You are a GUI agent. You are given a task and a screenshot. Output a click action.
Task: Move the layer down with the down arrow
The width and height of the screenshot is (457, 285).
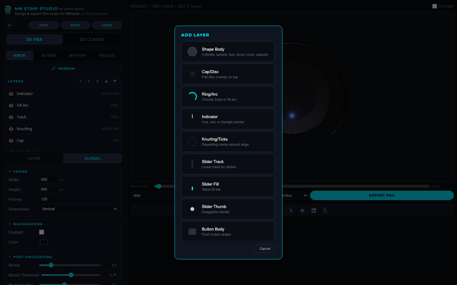[x=115, y=81]
